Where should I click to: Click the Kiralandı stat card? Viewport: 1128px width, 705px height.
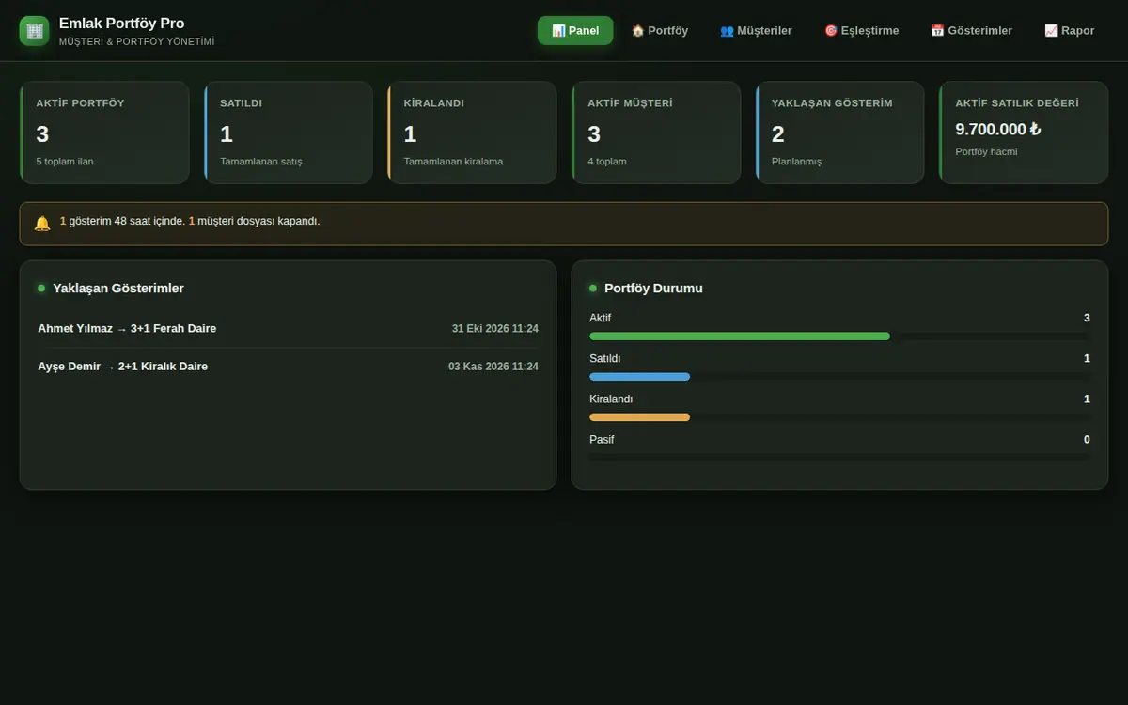[472, 133]
